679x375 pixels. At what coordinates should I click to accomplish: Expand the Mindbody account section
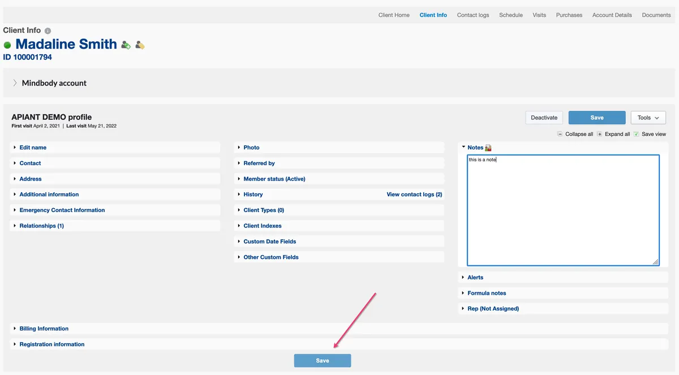[339, 83]
